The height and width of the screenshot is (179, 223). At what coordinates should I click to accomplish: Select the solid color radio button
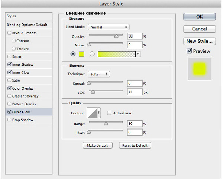tap(73, 54)
